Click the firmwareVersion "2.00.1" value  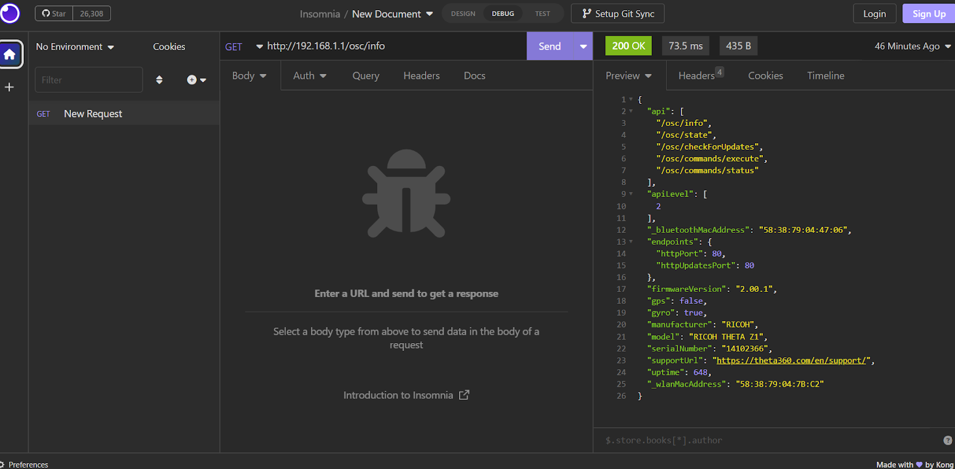(x=754, y=289)
